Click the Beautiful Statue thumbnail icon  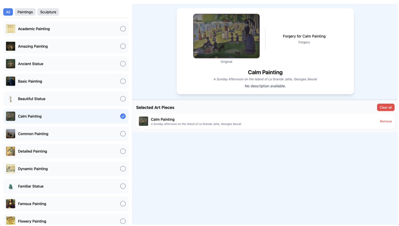(x=10, y=99)
